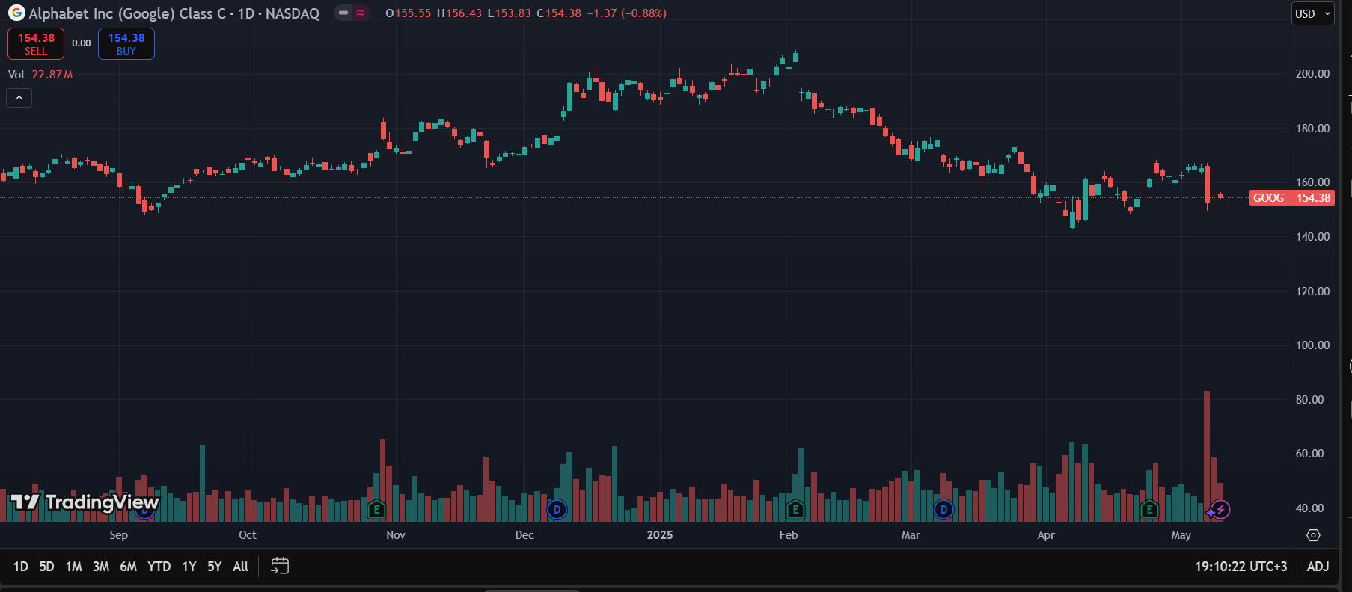Open the USD currency dropdown
Screen dimensions: 1352x592
1313,13
